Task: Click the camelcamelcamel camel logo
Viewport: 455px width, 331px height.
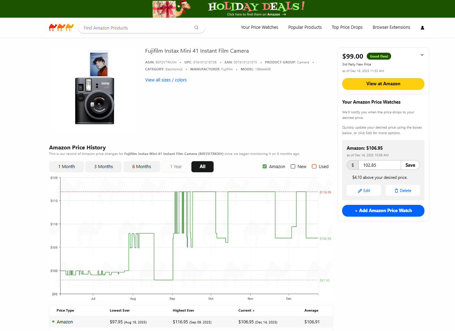Action: click(61, 27)
